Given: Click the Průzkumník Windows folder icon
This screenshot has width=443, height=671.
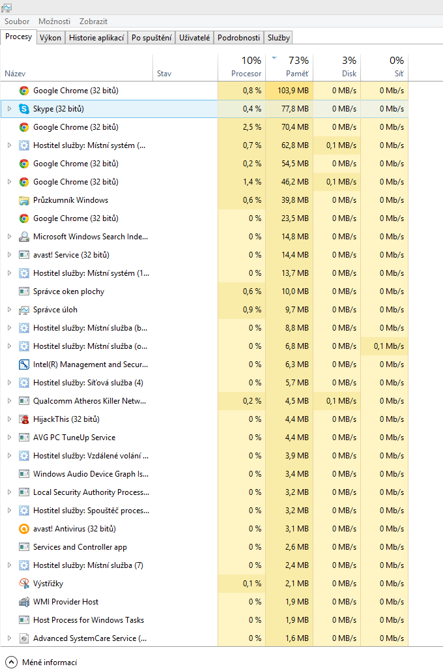Looking at the screenshot, I should tap(24, 200).
